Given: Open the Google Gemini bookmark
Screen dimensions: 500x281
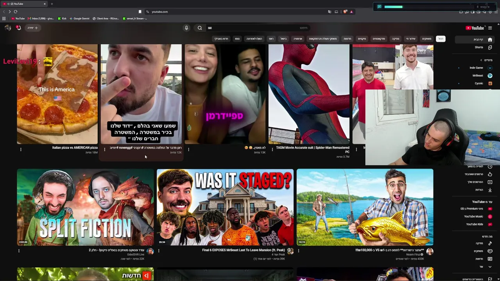Looking at the screenshot, I should click(x=79, y=18).
